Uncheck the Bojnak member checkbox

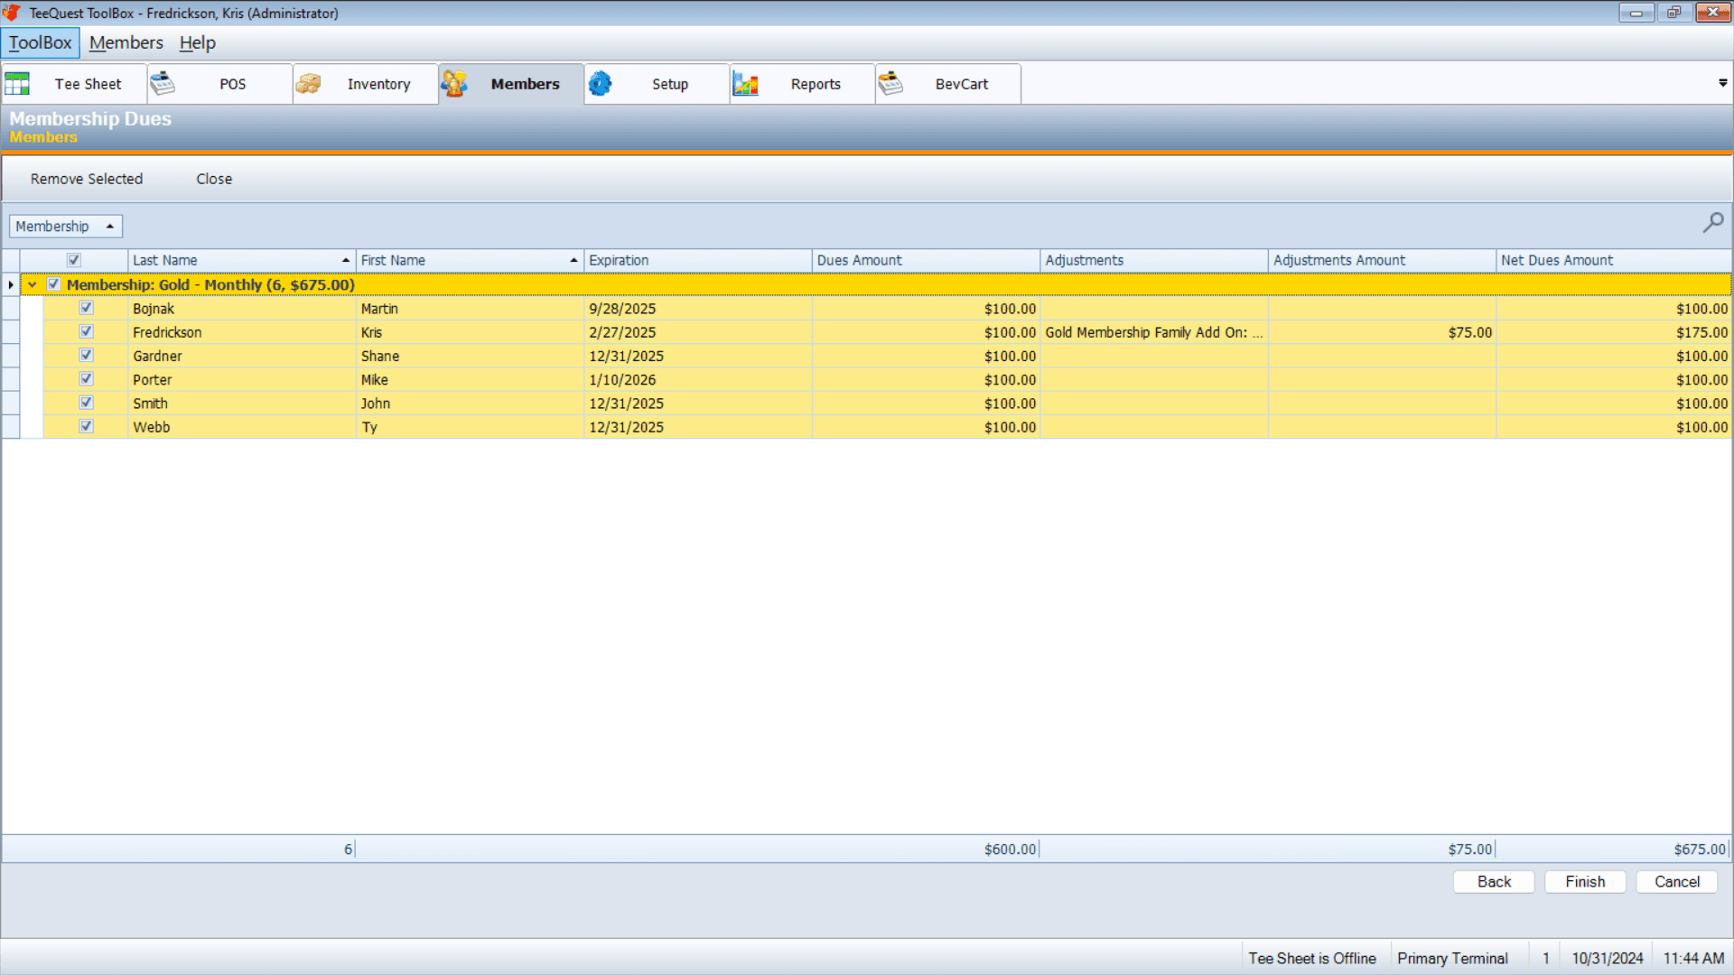(87, 308)
